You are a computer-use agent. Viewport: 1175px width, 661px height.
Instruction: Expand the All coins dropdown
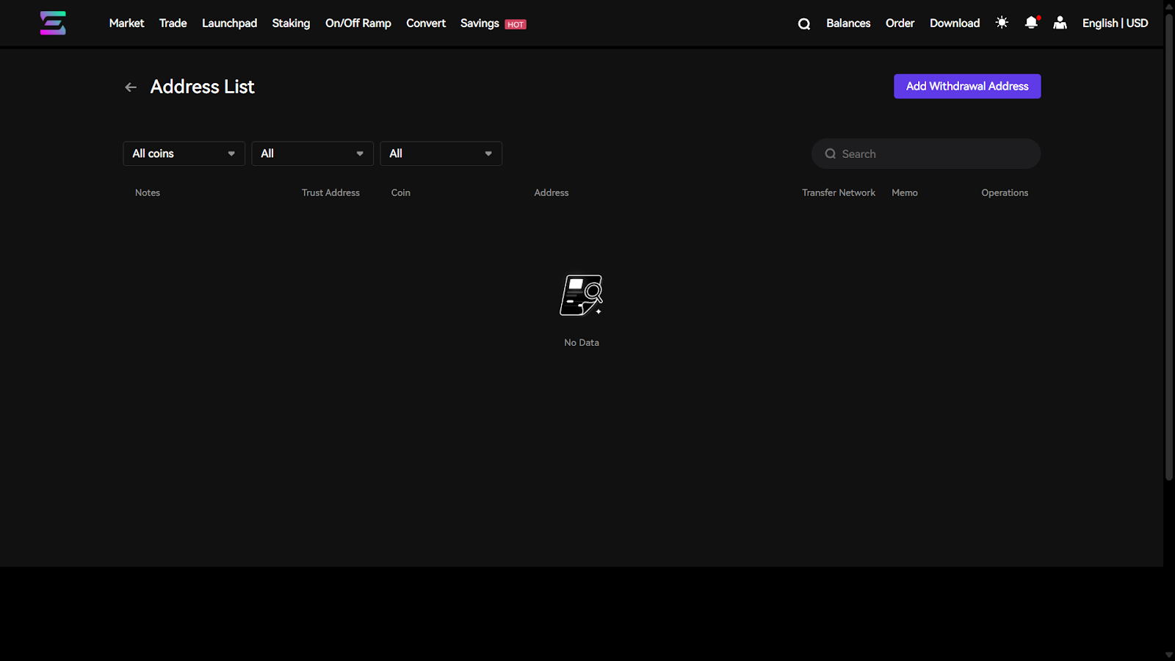pos(184,153)
